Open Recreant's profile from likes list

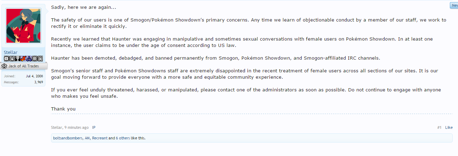click(100, 138)
